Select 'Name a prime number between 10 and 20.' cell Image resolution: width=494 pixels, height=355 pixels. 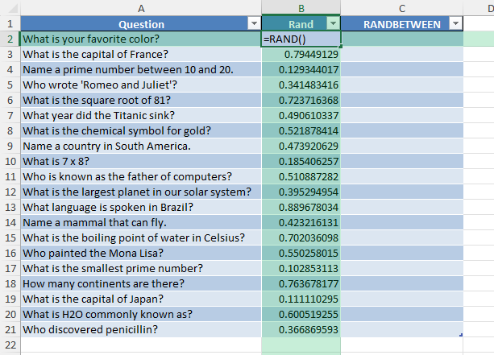[141, 69]
